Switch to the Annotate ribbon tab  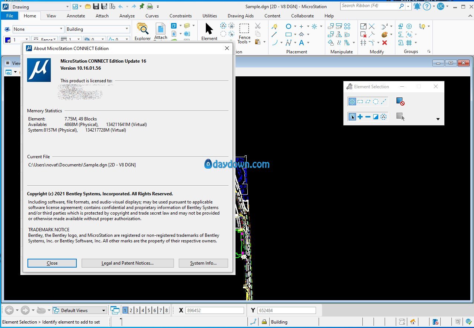[x=76, y=16]
